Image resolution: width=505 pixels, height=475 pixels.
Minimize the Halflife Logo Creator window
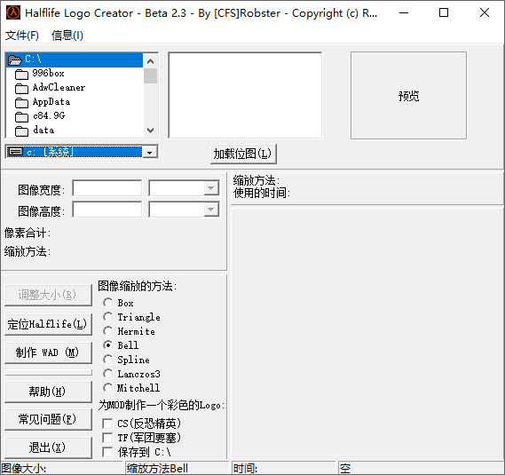point(404,13)
